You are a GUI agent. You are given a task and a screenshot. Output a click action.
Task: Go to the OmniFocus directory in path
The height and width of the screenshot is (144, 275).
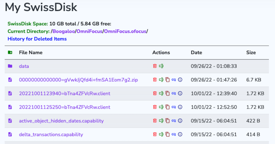click(89, 31)
